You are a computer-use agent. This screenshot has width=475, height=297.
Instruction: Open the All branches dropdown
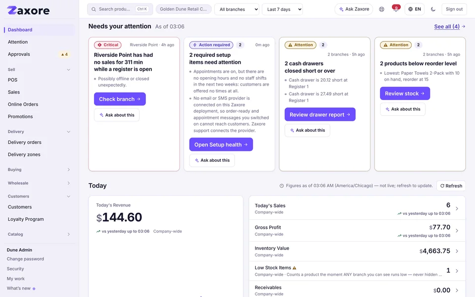coord(237,9)
